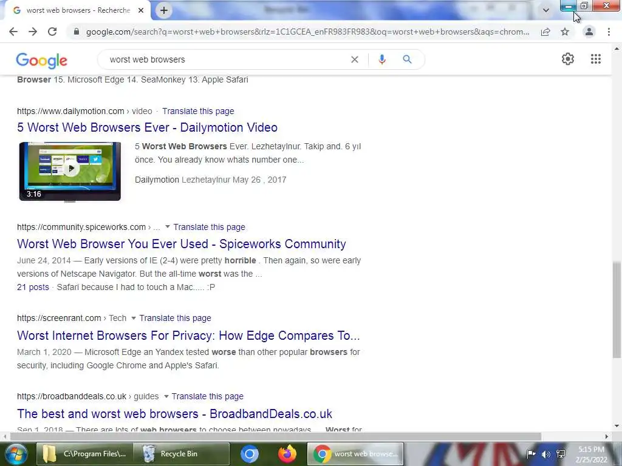Close the worst web browsers tab
Image resolution: width=622 pixels, height=466 pixels.
(141, 11)
